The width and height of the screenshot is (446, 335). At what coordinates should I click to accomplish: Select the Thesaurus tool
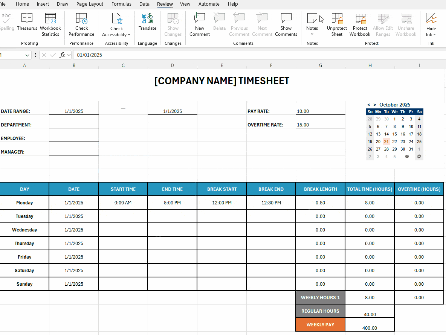(27, 24)
